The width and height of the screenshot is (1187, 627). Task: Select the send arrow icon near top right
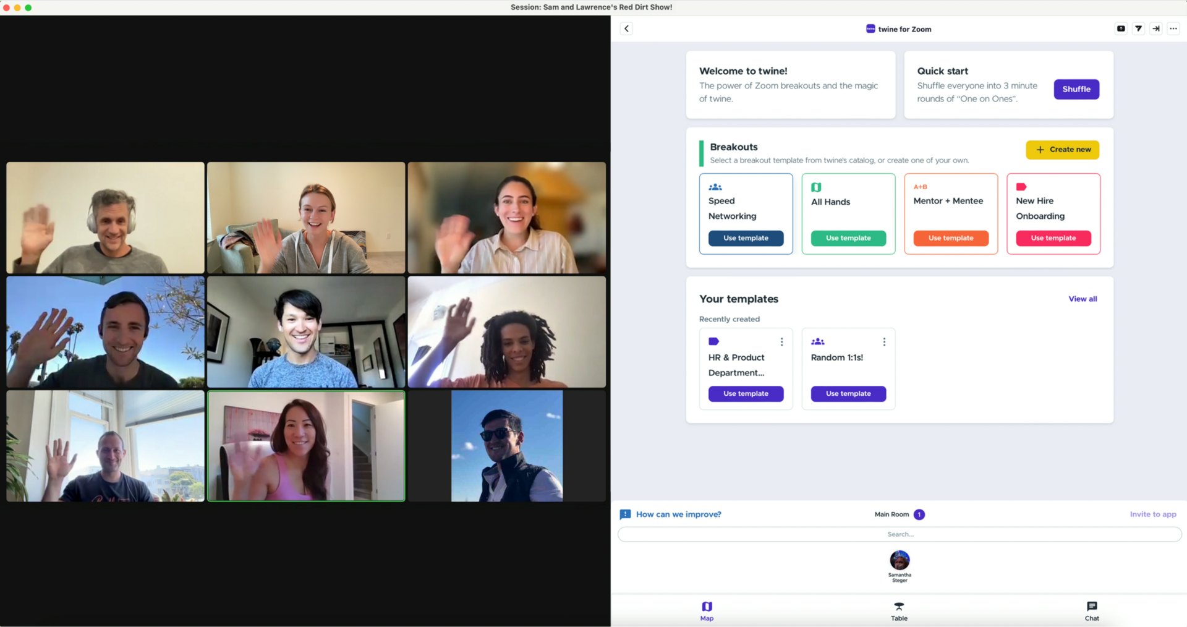tap(1138, 28)
